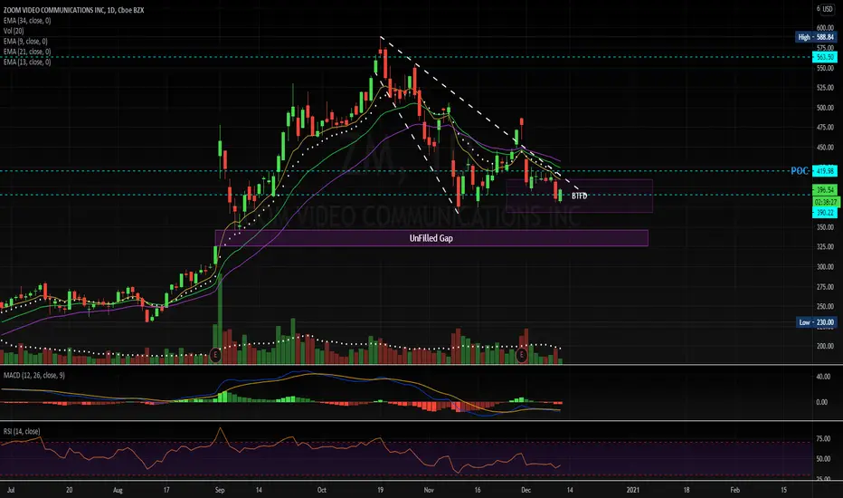Click the Nov date on time axis
843x498 pixels.
click(429, 490)
